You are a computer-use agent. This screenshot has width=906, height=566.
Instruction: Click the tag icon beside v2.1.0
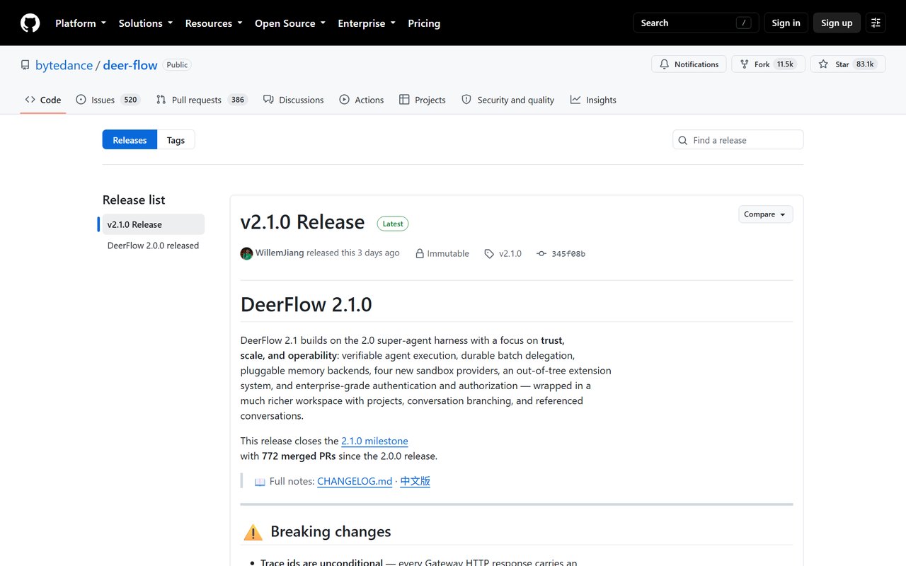pos(489,253)
